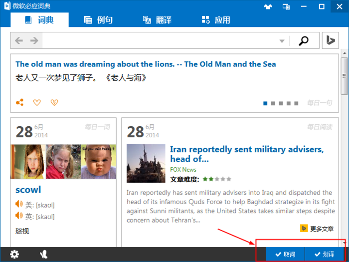Open scowling baby thumbnail
Viewport: 349px width, 262px height.
[x=99, y=162]
